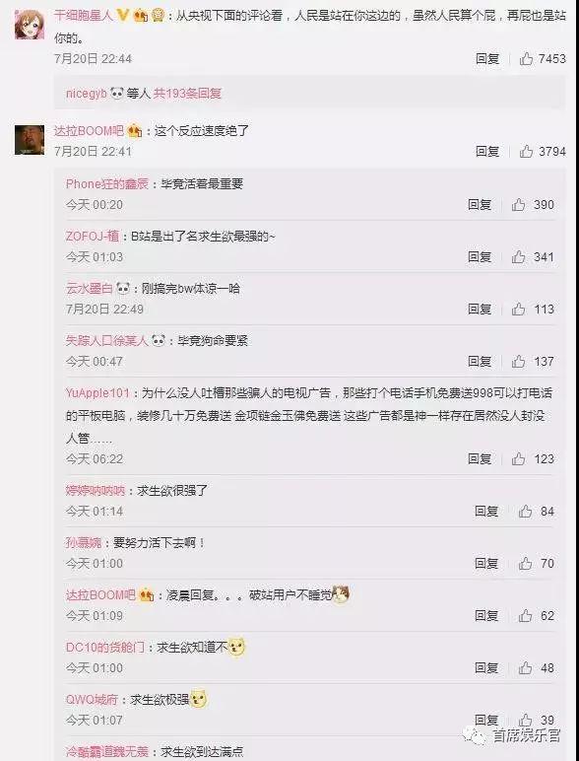Tap thumbs-up on 毕竟活着最重要 reply
The width and height of the screenshot is (579, 761).
[518, 205]
